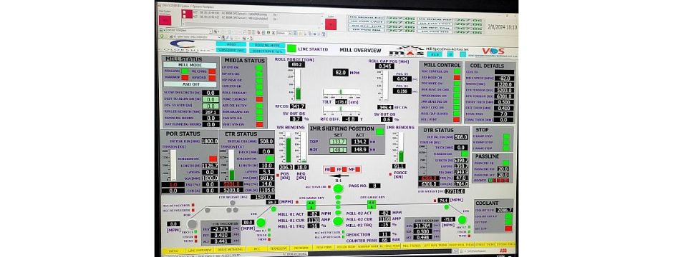Click the ETR GAUGE RDY green icon
Screen dimensions: 673x257
(311, 204)
